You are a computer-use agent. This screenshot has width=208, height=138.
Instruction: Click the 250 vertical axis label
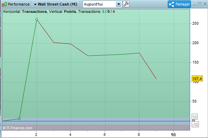pyautogui.click(x=195, y=24)
